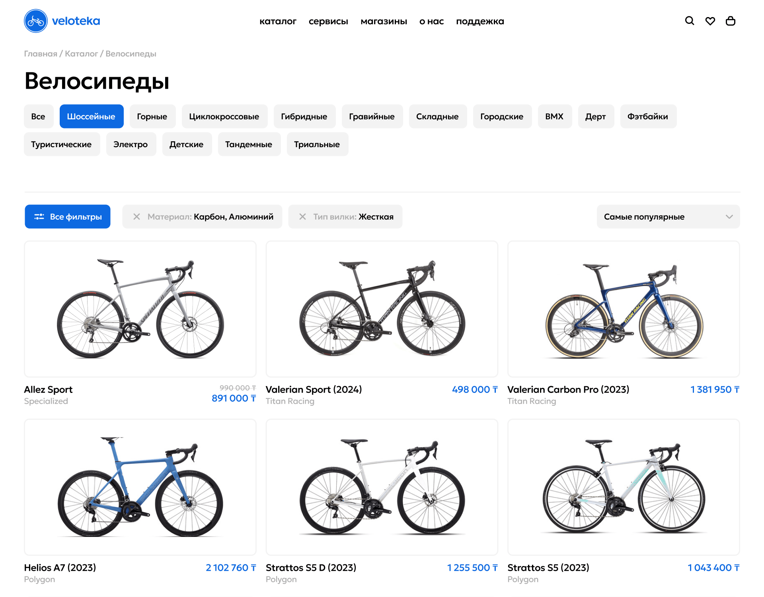
Task: Open the сервисы menu item
Action: 328,21
